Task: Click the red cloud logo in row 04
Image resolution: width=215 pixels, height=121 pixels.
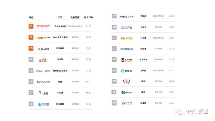Action: point(43,60)
